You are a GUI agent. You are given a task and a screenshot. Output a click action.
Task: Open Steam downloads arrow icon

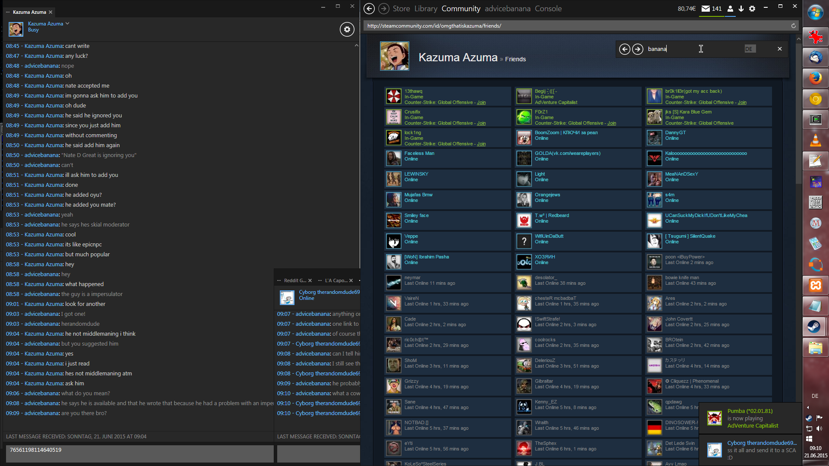coord(741,9)
